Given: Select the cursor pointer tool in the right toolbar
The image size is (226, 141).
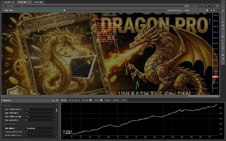Looking at the screenshot, I should tap(223, 3).
